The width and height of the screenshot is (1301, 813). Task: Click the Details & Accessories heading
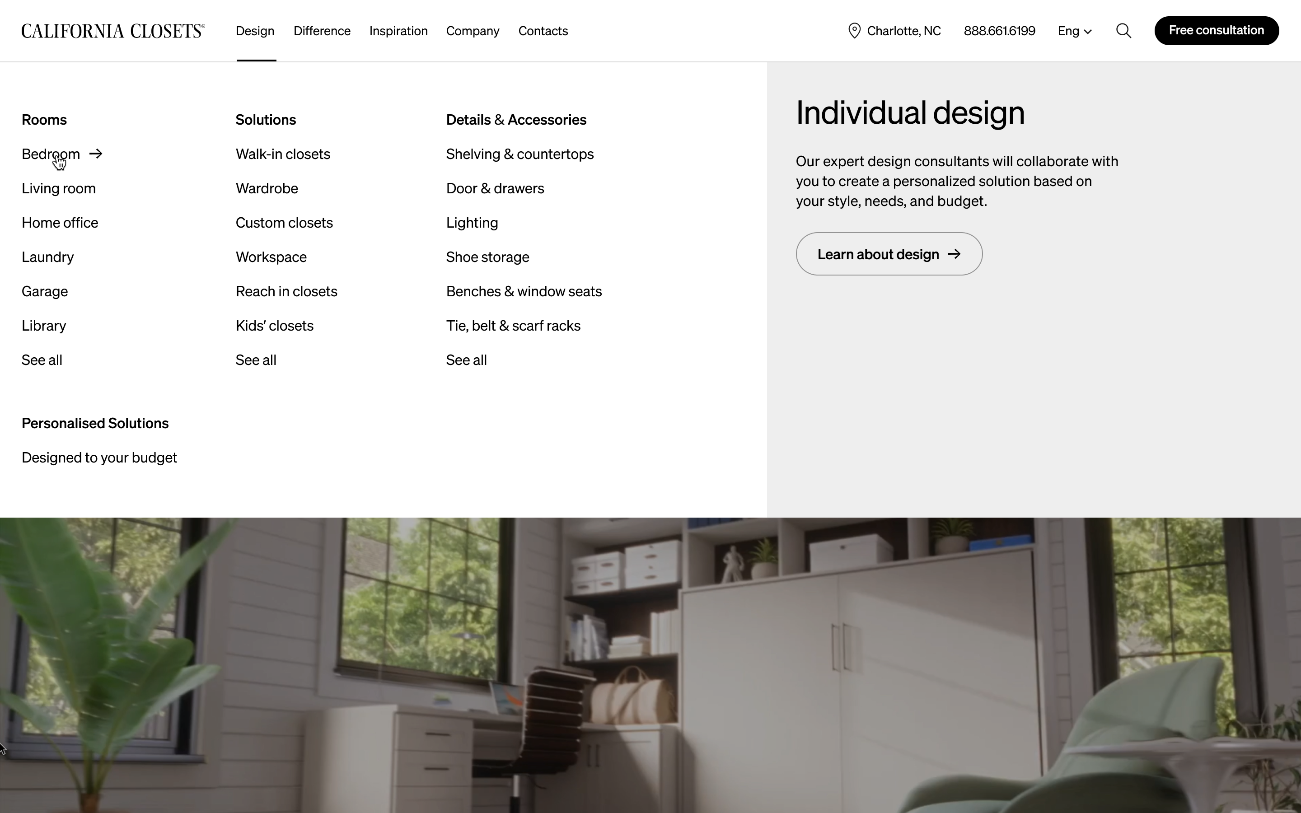(516, 119)
